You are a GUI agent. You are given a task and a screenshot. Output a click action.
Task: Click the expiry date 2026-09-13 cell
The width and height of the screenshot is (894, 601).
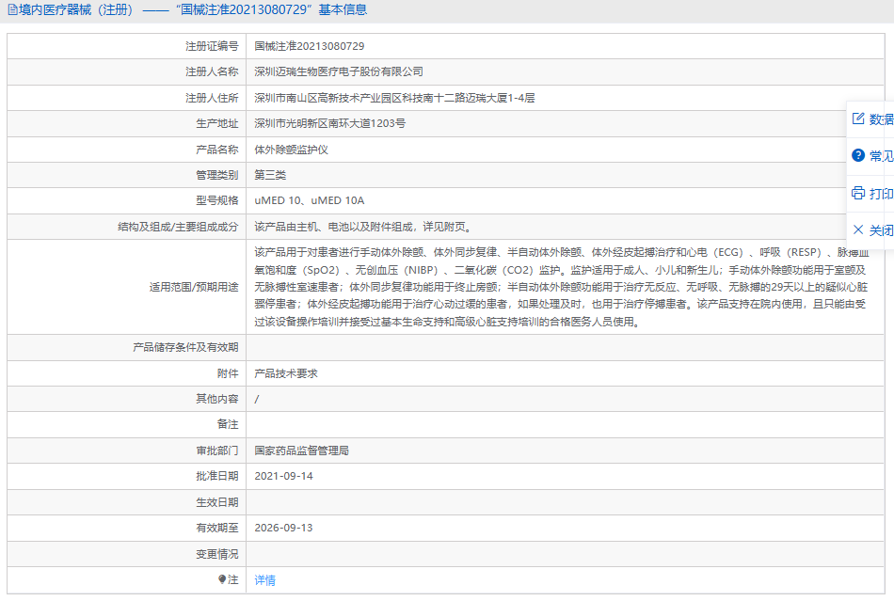tap(283, 529)
